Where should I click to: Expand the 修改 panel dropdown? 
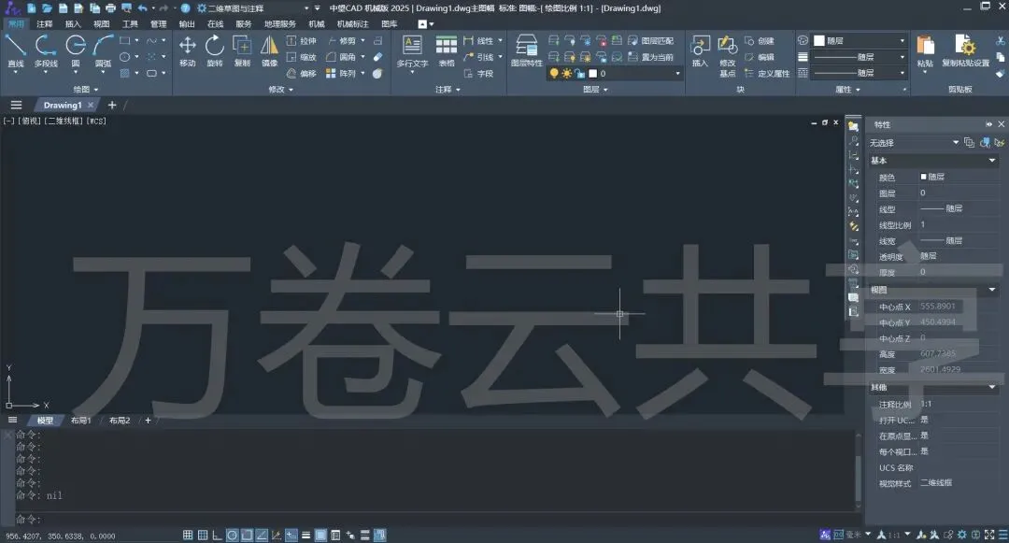(280, 90)
